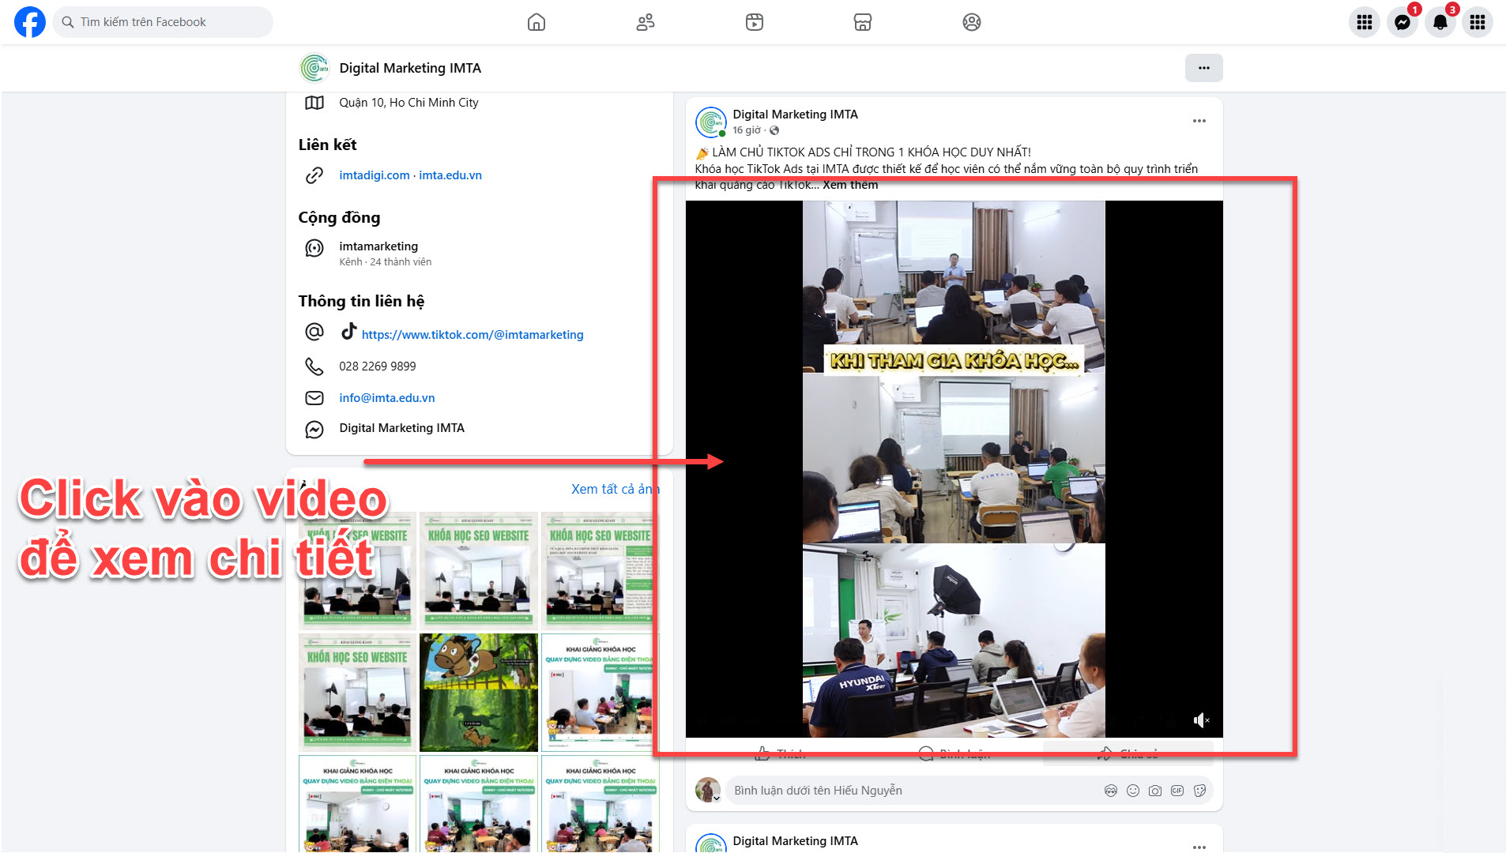Screen dimensions: 1506x853
Task: Open the apps menu grid
Action: click(1364, 22)
